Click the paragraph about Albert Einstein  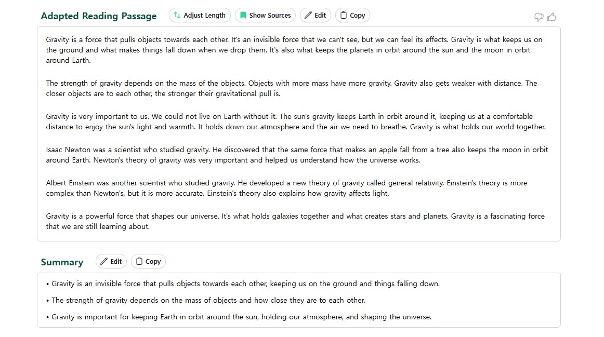tap(286, 188)
